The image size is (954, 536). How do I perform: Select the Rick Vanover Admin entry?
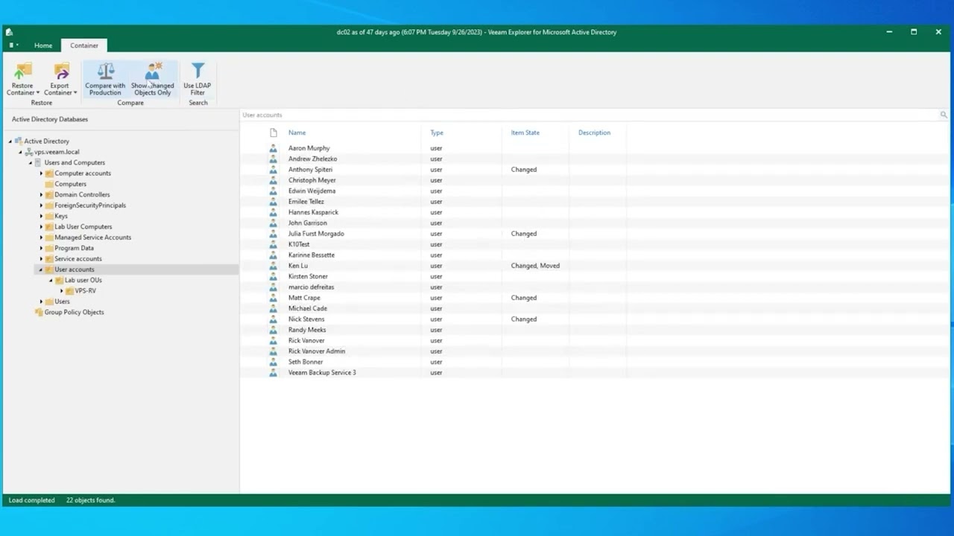pos(317,351)
